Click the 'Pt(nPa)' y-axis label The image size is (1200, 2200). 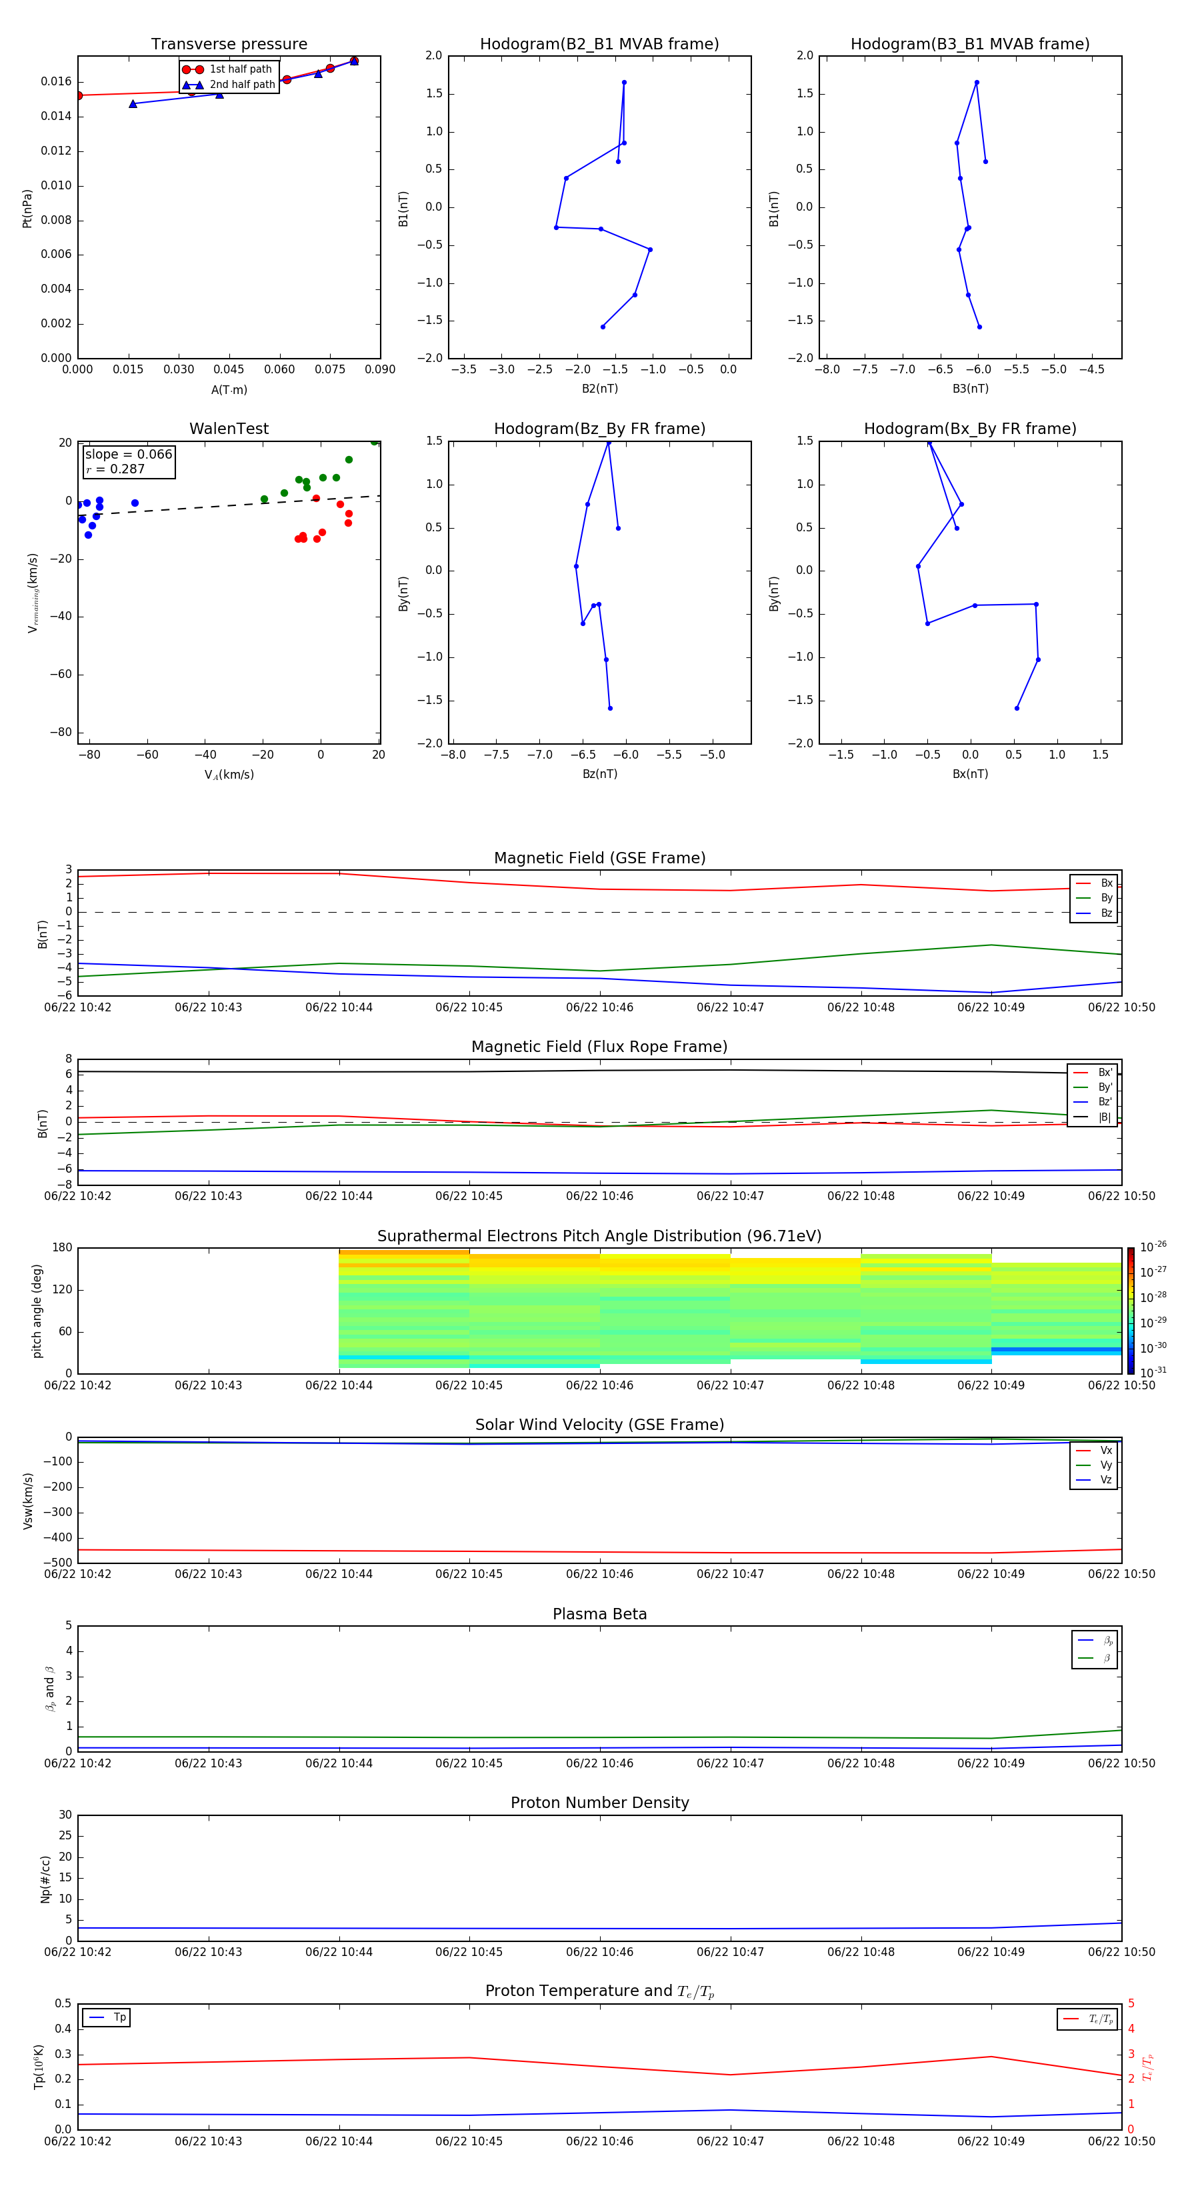(27, 209)
